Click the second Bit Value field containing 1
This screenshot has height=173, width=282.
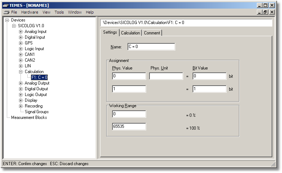(x=209, y=89)
